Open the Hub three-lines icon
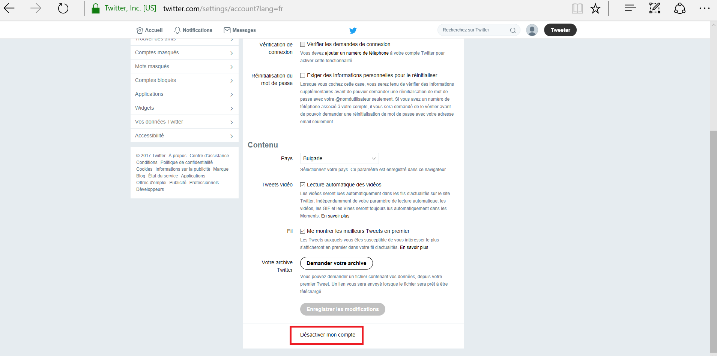This screenshot has height=356, width=717. [630, 8]
